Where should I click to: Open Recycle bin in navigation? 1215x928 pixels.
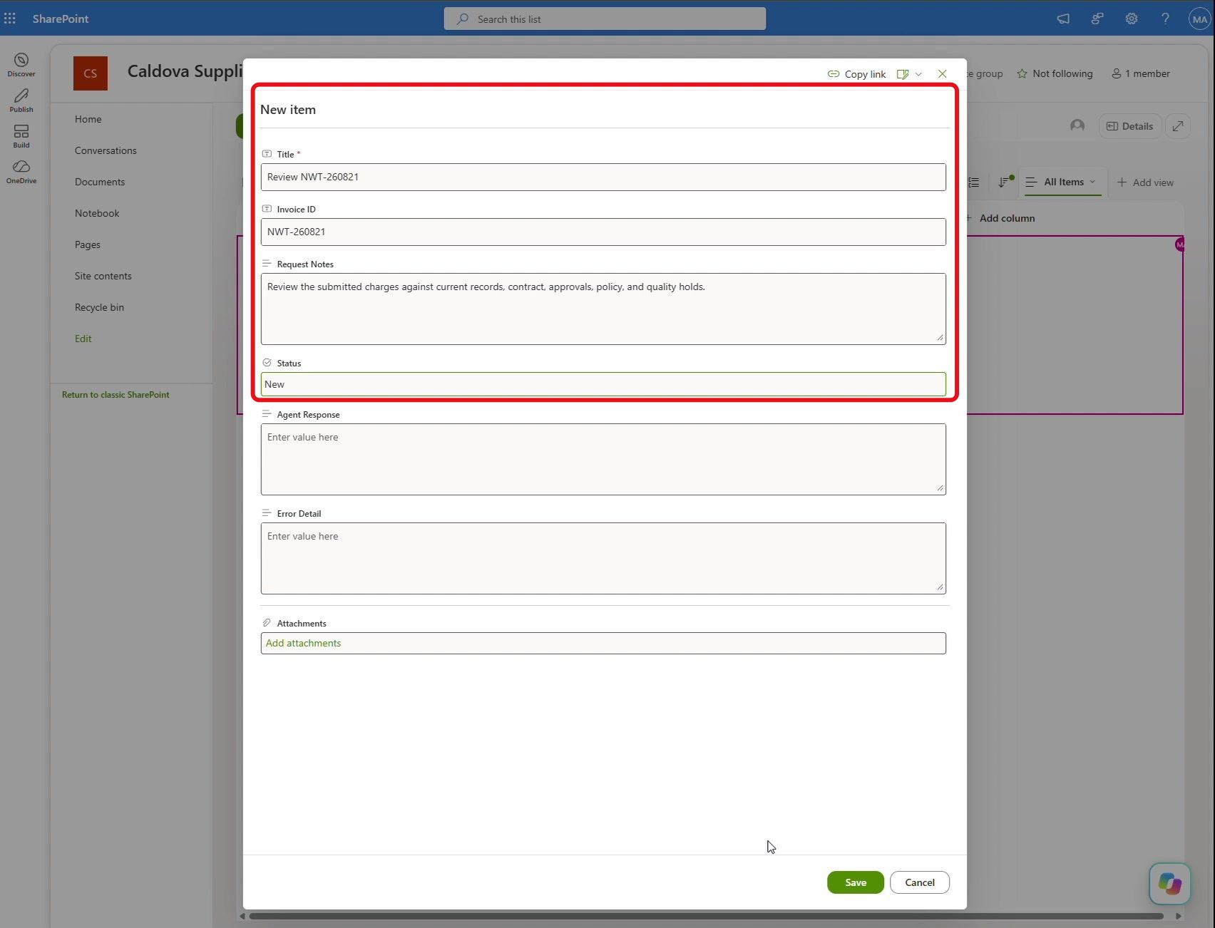[x=99, y=307]
